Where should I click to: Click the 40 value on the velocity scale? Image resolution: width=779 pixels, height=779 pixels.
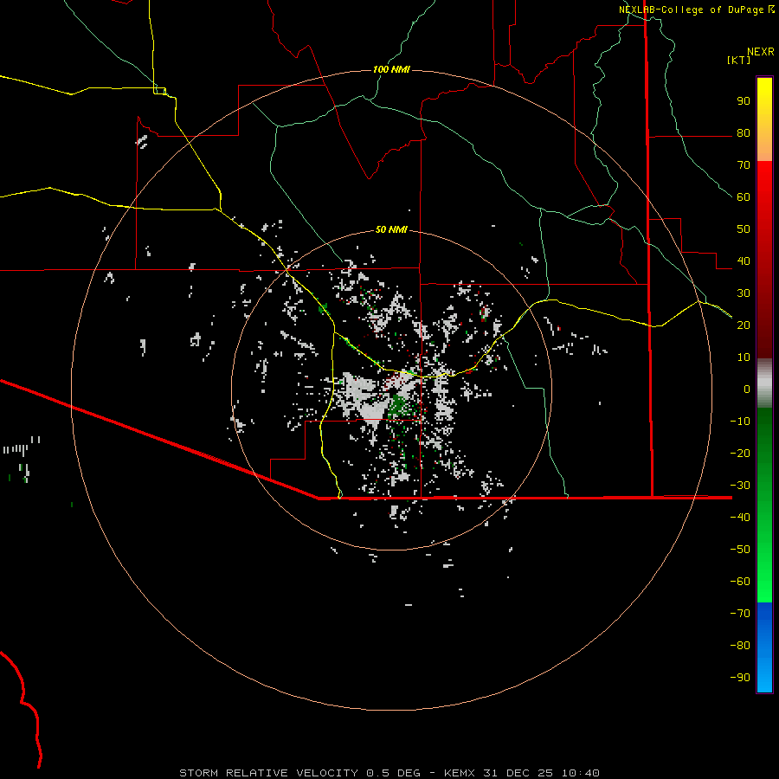[744, 261]
